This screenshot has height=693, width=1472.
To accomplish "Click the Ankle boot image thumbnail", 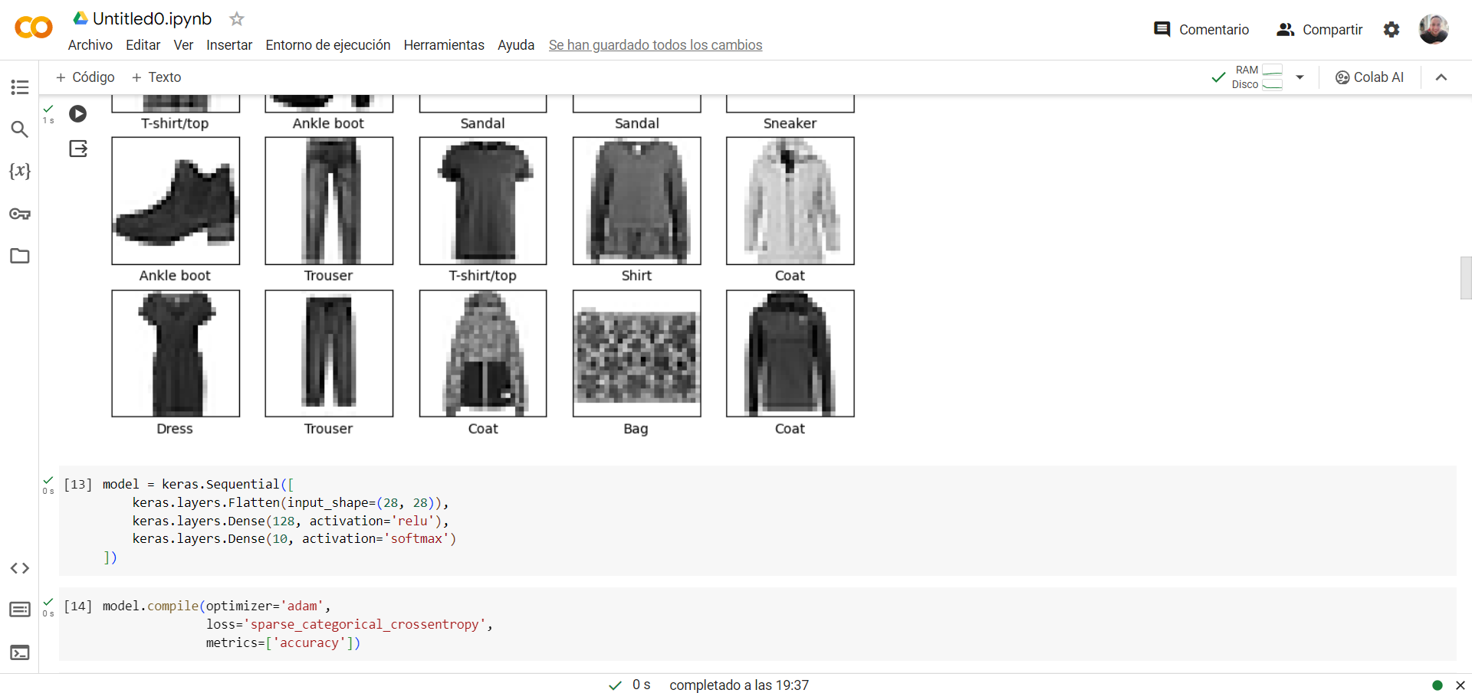I will (176, 201).
